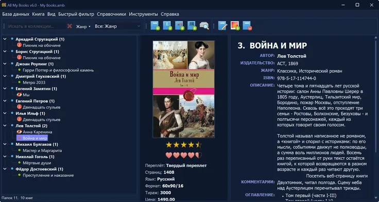Click the Война и мир cover image
Screen dimensions: 379x202
(x=184, y=89)
